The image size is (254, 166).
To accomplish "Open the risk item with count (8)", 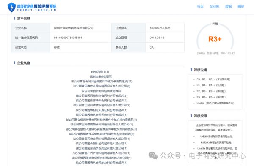I will pyautogui.click(x=102, y=86).
